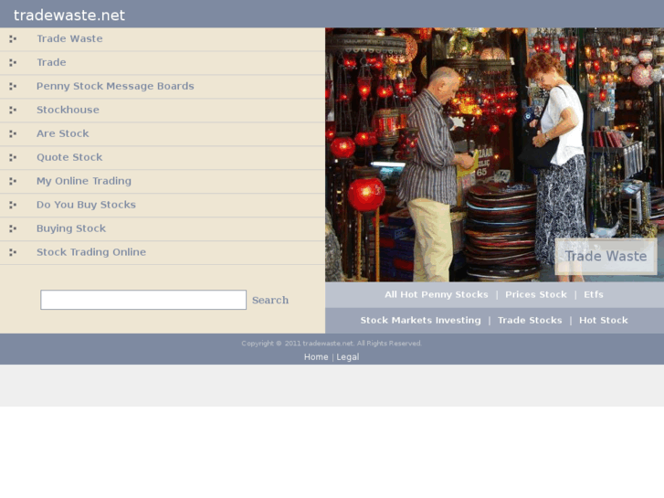Open the Quote Stock link
Image resolution: width=664 pixels, height=498 pixels.
point(69,157)
